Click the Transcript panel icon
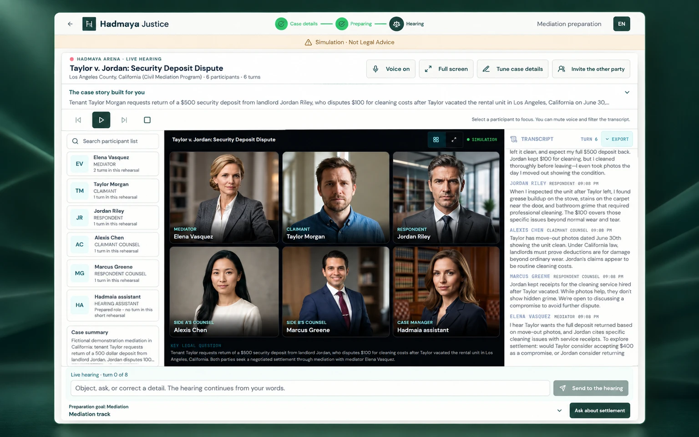The width and height of the screenshot is (699, 437). (x=514, y=139)
